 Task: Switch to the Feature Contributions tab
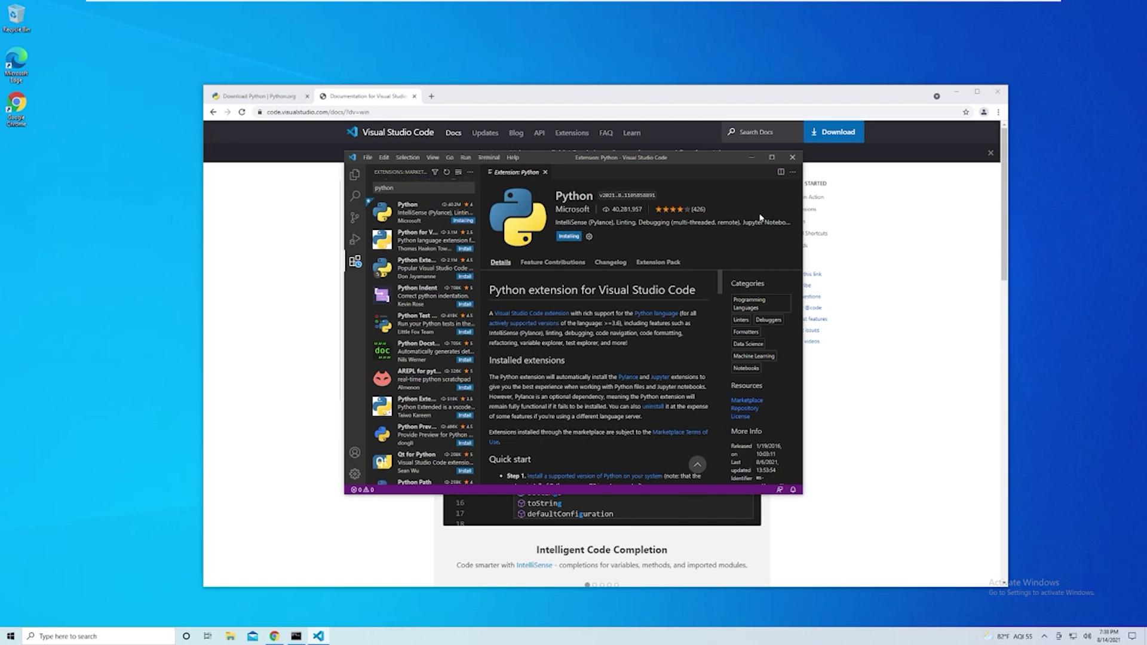tap(553, 262)
